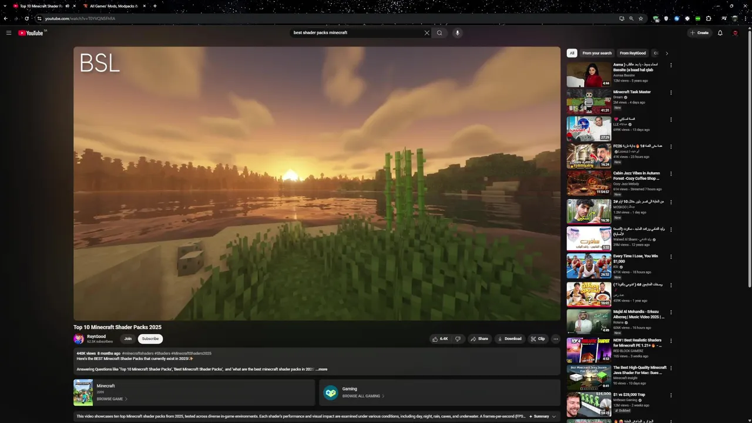Clear the search box with X

(427, 33)
